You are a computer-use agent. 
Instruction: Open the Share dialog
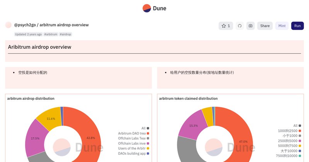[x=265, y=26]
